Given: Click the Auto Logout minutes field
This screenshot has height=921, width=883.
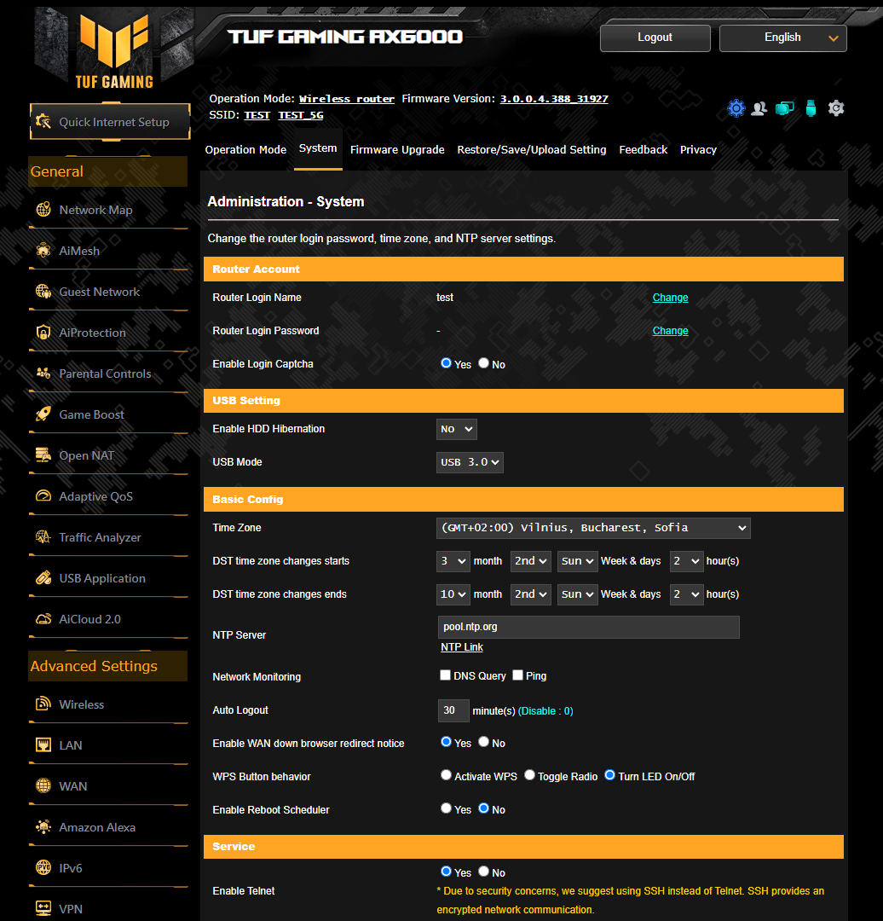Looking at the screenshot, I should pos(453,710).
